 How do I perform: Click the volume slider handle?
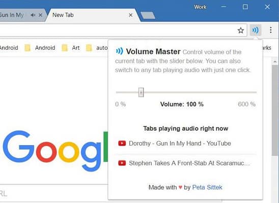point(141,92)
